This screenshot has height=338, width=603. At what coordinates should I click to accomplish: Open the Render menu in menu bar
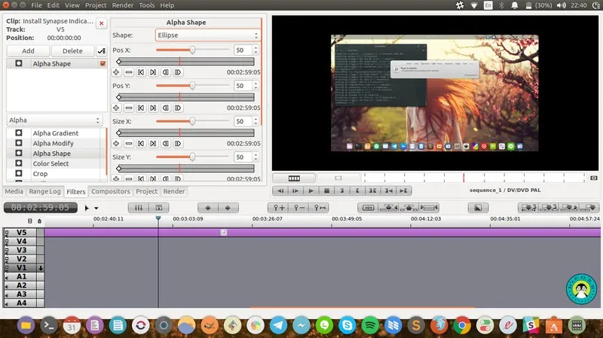pos(122,5)
